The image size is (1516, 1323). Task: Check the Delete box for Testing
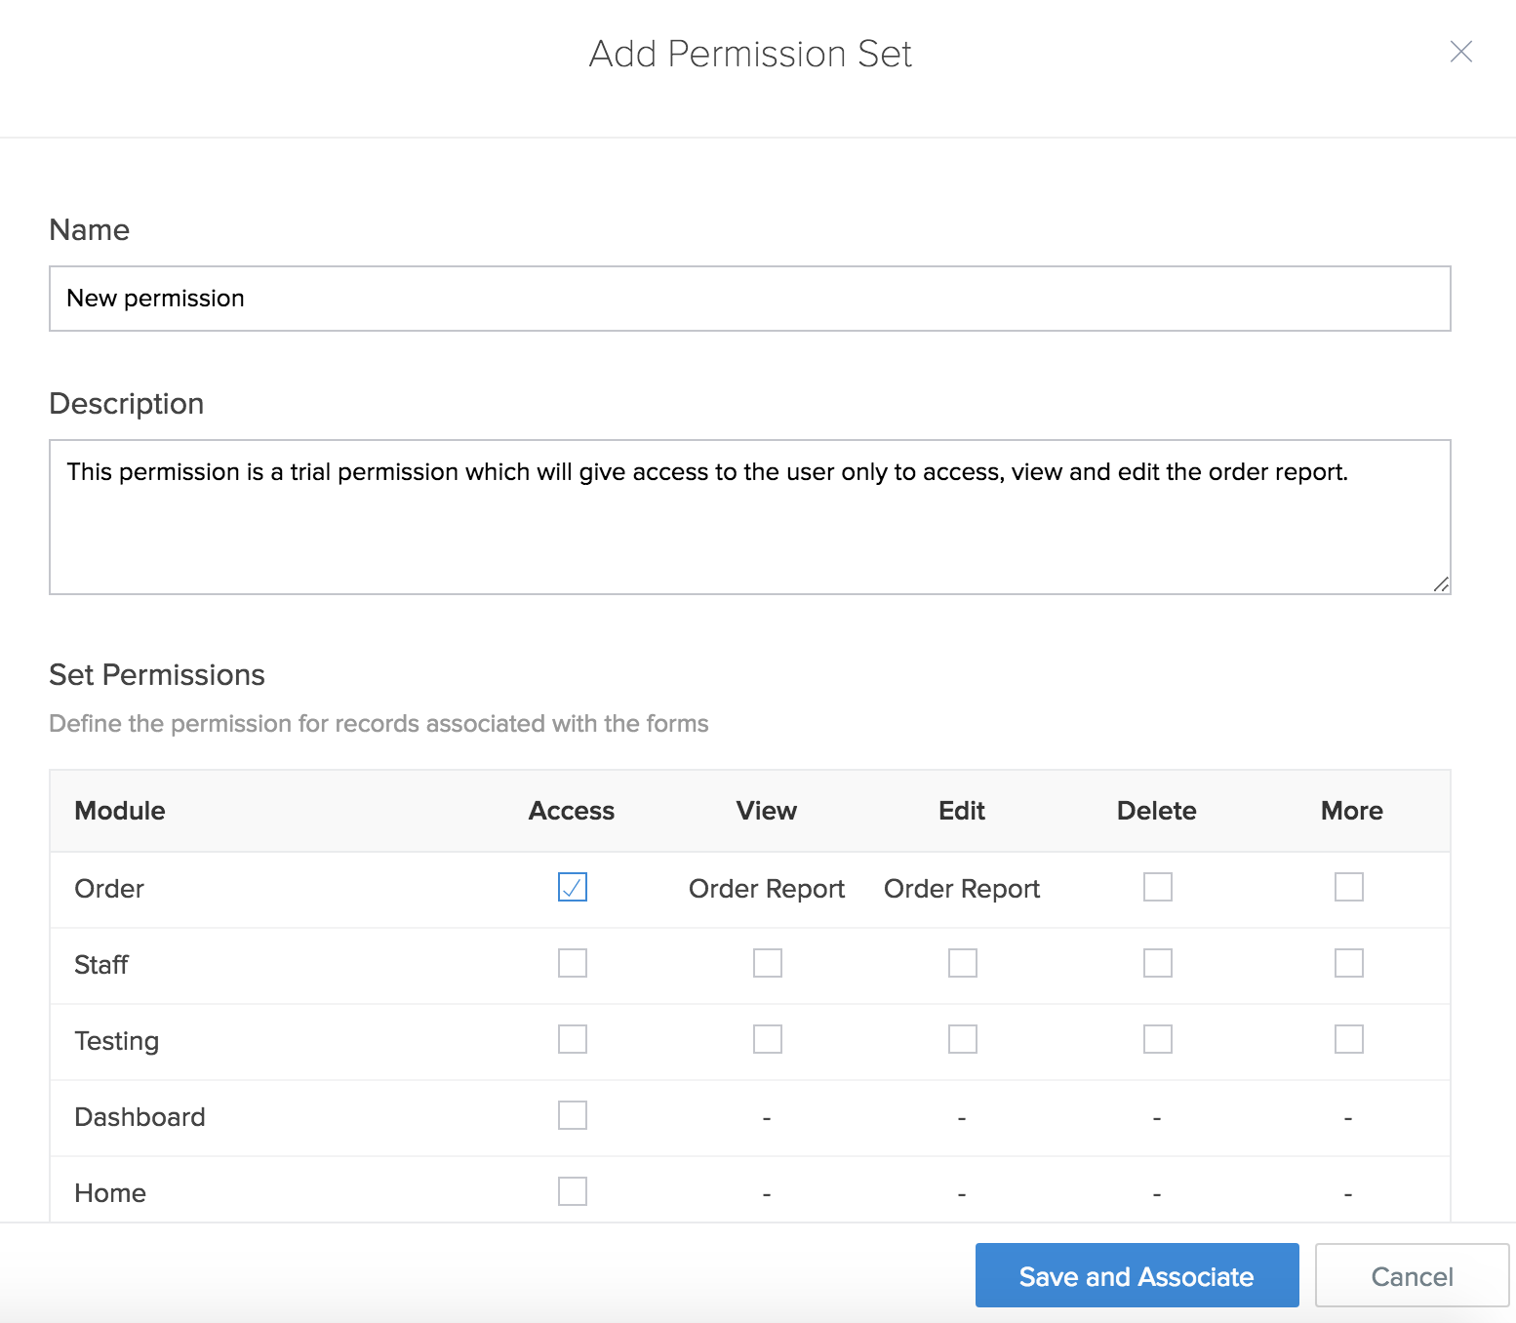(x=1158, y=1039)
